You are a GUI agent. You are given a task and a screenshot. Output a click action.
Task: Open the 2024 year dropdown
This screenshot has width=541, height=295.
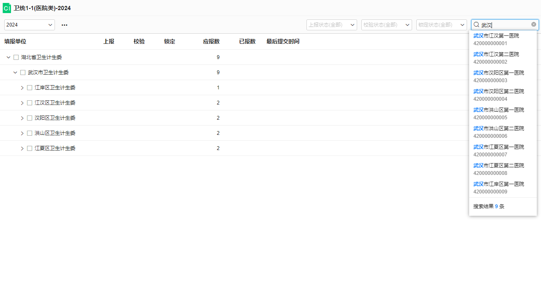coord(30,25)
